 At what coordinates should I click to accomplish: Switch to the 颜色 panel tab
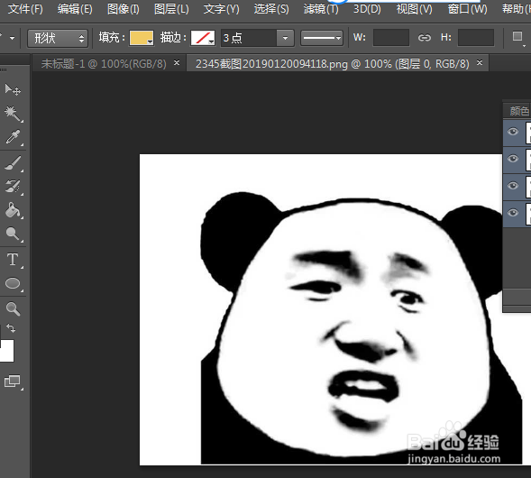[519, 111]
